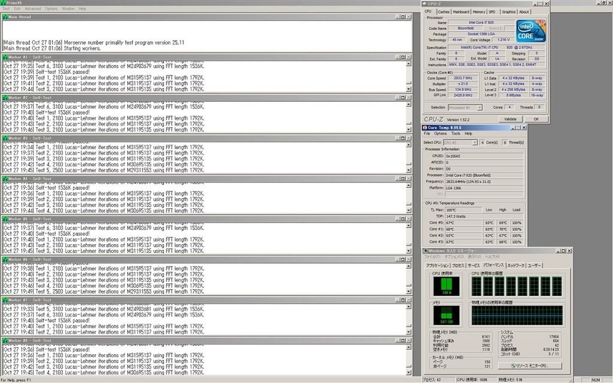Click the Worker #1 Self-Test window icon

click(x=5, y=57)
